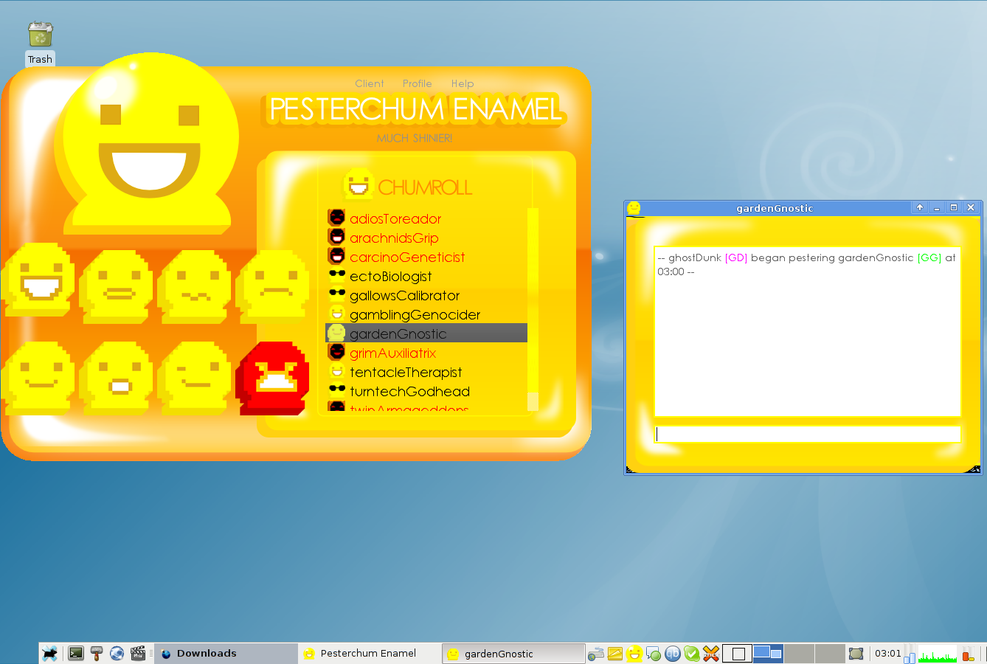This screenshot has height=664, width=987.
Task: Open the Downloads window from the taskbar
Action: point(207,654)
